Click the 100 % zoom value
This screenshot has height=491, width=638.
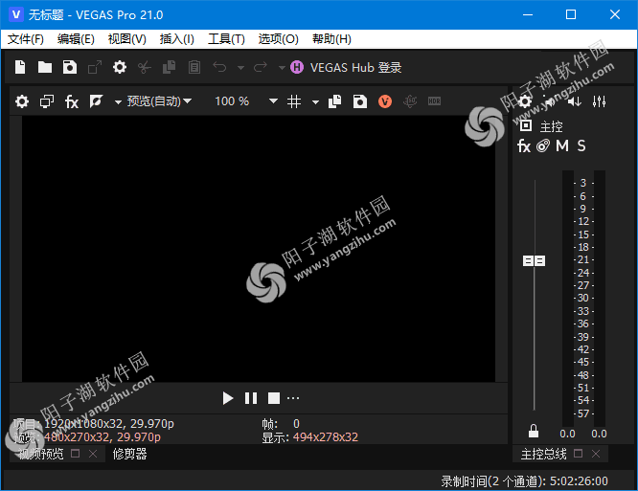click(x=232, y=100)
